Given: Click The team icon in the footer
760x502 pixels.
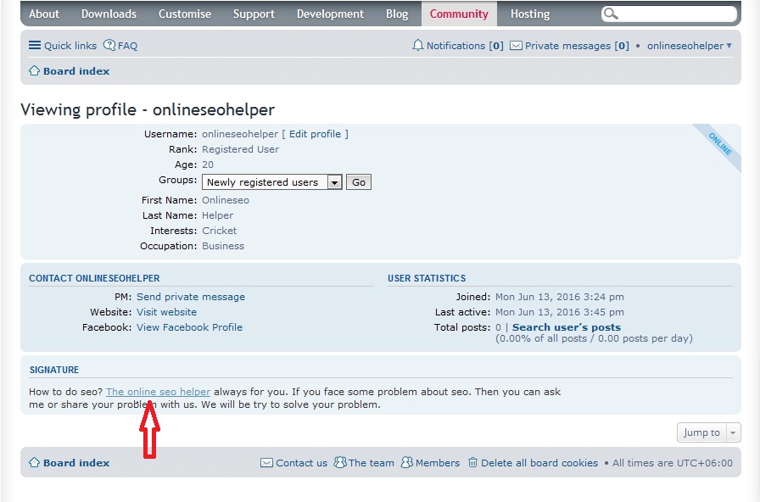Looking at the screenshot, I should coord(339,463).
